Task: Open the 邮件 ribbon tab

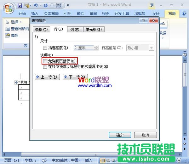Action: [81, 13]
